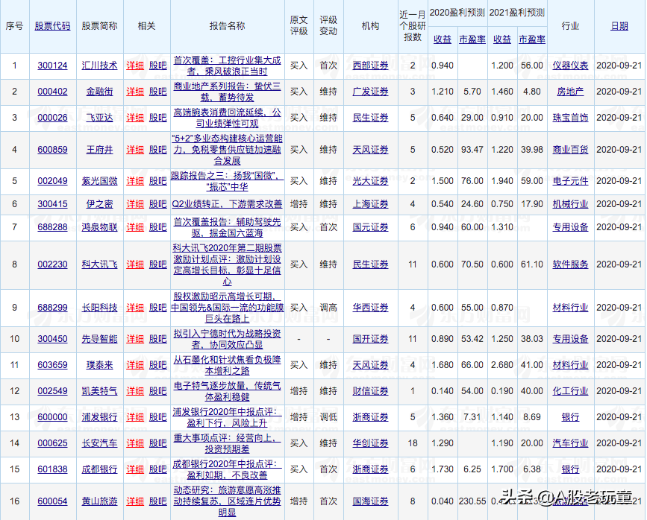Open stock code 300415

(x=52, y=204)
